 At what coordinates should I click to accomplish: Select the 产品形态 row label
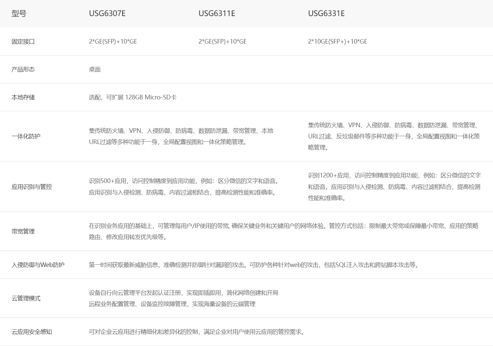(x=23, y=70)
